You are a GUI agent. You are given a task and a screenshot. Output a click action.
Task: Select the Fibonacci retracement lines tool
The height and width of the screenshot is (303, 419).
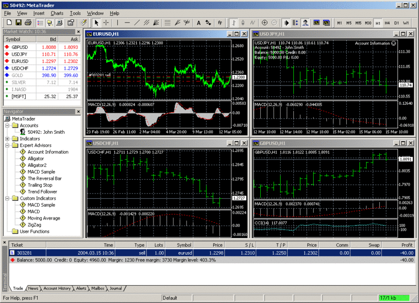(x=168, y=23)
